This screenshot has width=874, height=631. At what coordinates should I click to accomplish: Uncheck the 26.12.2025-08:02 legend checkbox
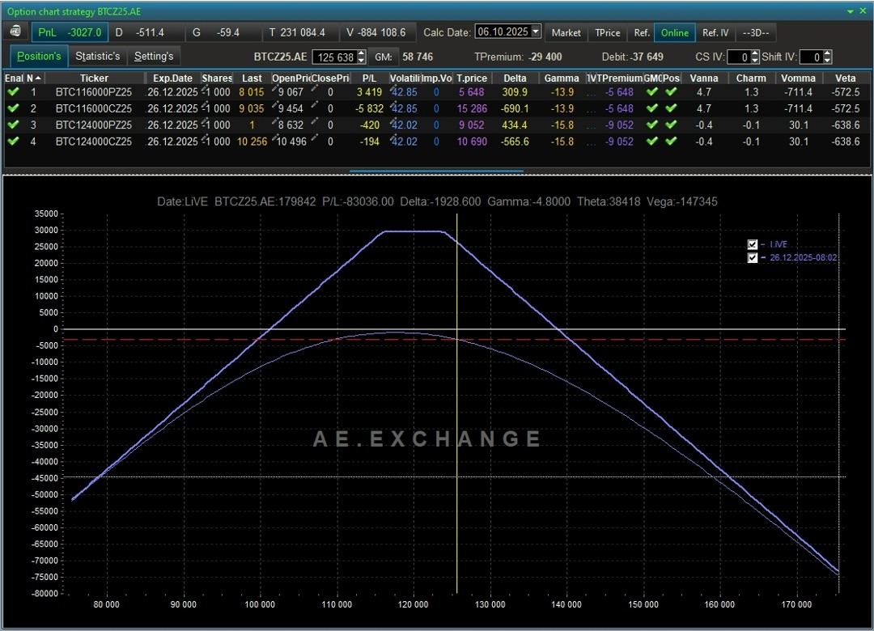click(x=752, y=257)
